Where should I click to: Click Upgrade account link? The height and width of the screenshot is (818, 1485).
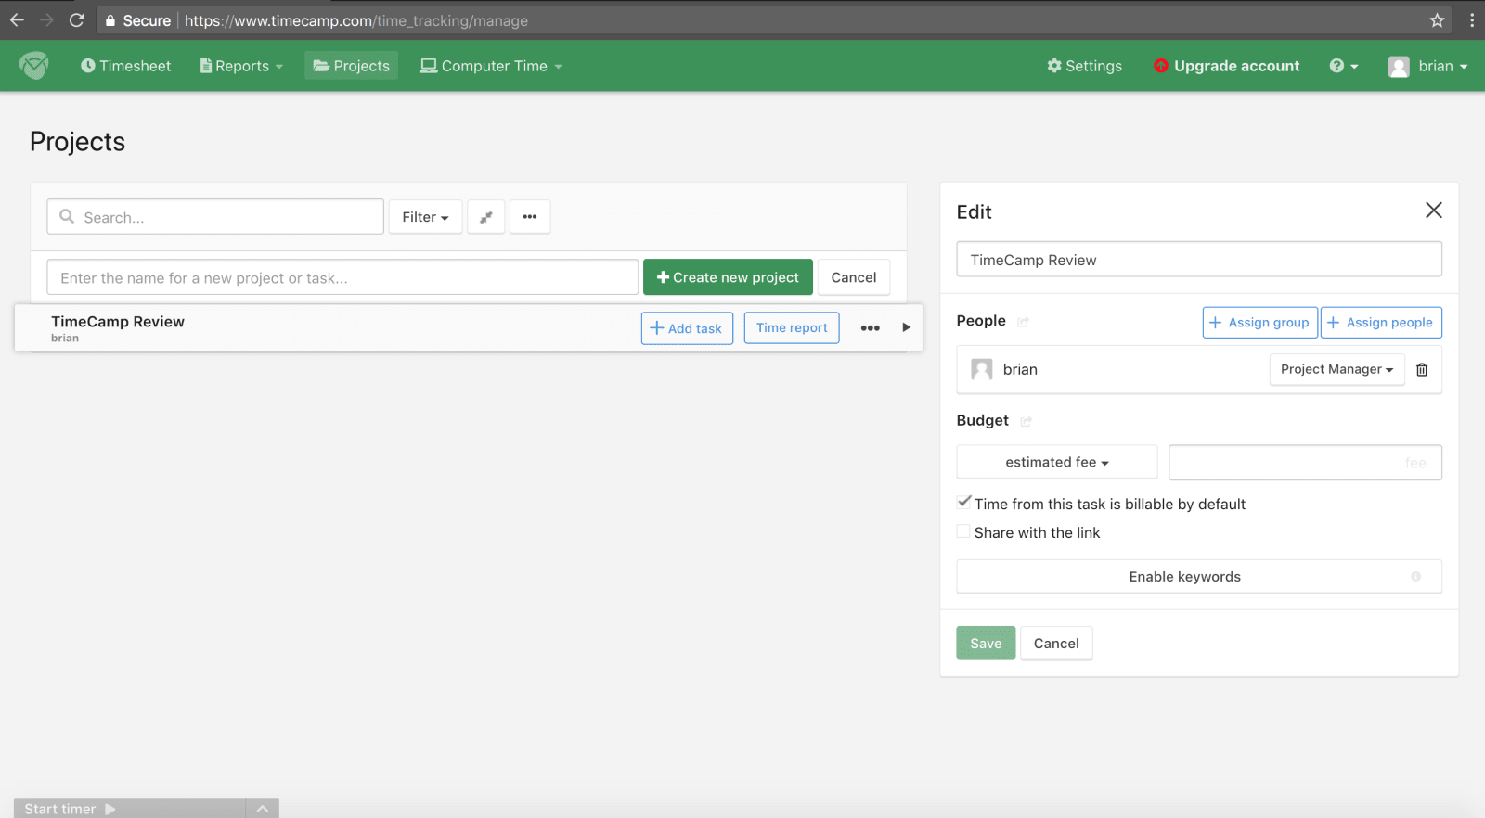[x=1226, y=66]
